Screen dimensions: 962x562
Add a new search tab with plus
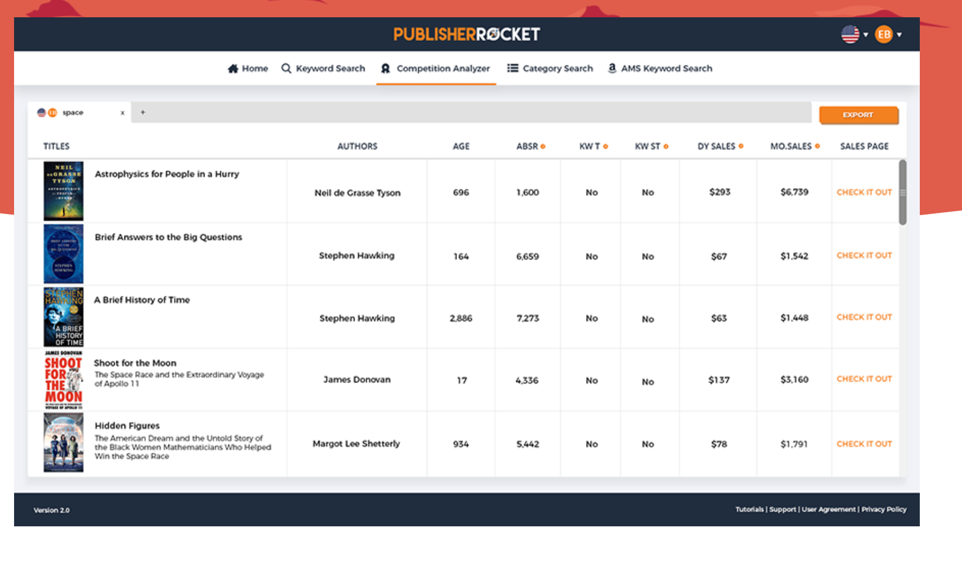tap(143, 112)
